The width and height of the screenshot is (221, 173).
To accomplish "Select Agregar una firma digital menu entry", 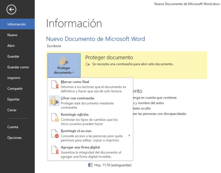I will [x=90, y=152].
